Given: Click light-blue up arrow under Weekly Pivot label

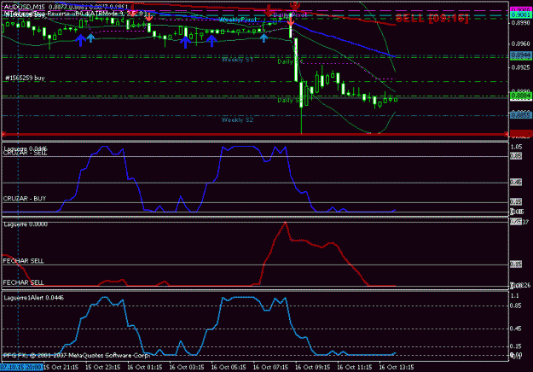Looking at the screenshot, I should [x=264, y=38].
